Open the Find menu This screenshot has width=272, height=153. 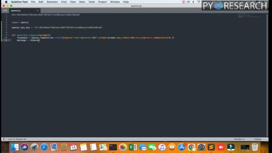64,2
